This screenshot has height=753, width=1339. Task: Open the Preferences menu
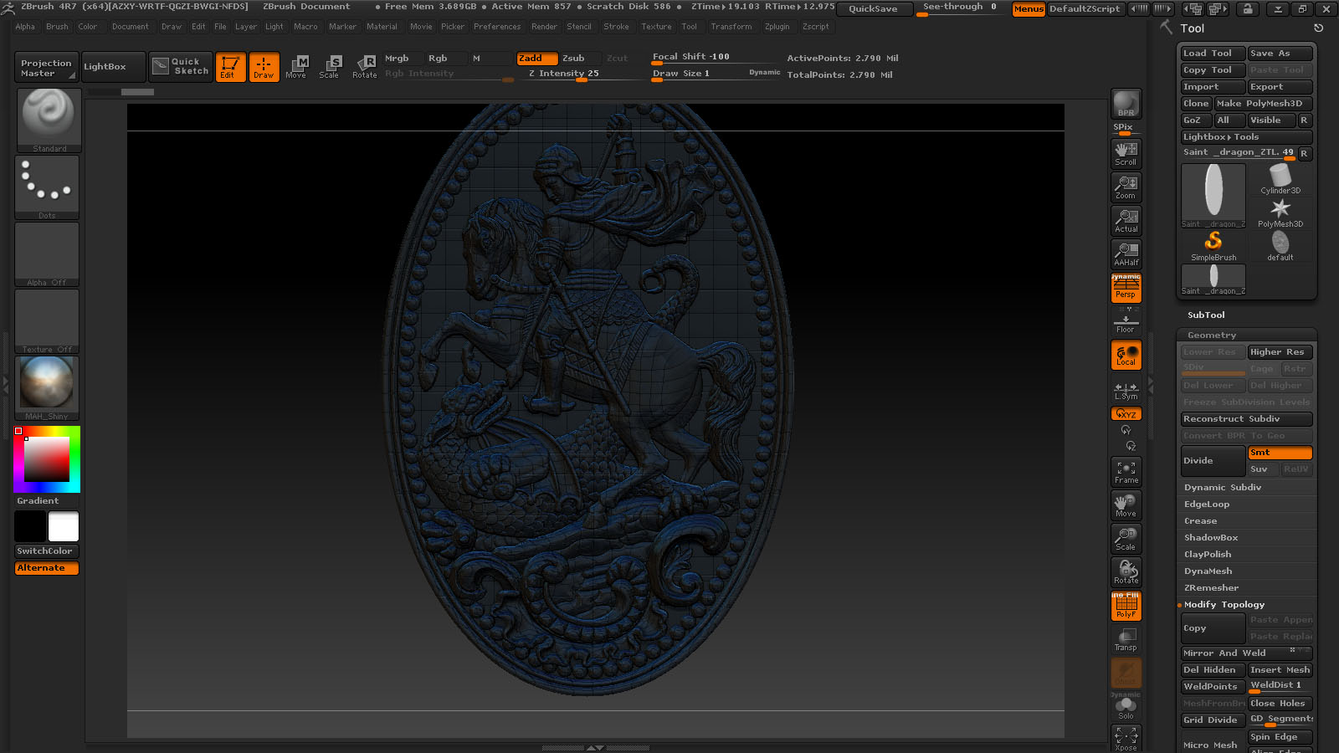point(497,27)
